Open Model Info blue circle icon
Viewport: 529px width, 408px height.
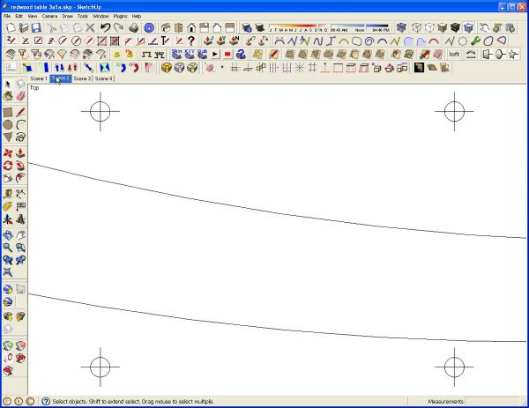pyautogui.click(x=149, y=27)
